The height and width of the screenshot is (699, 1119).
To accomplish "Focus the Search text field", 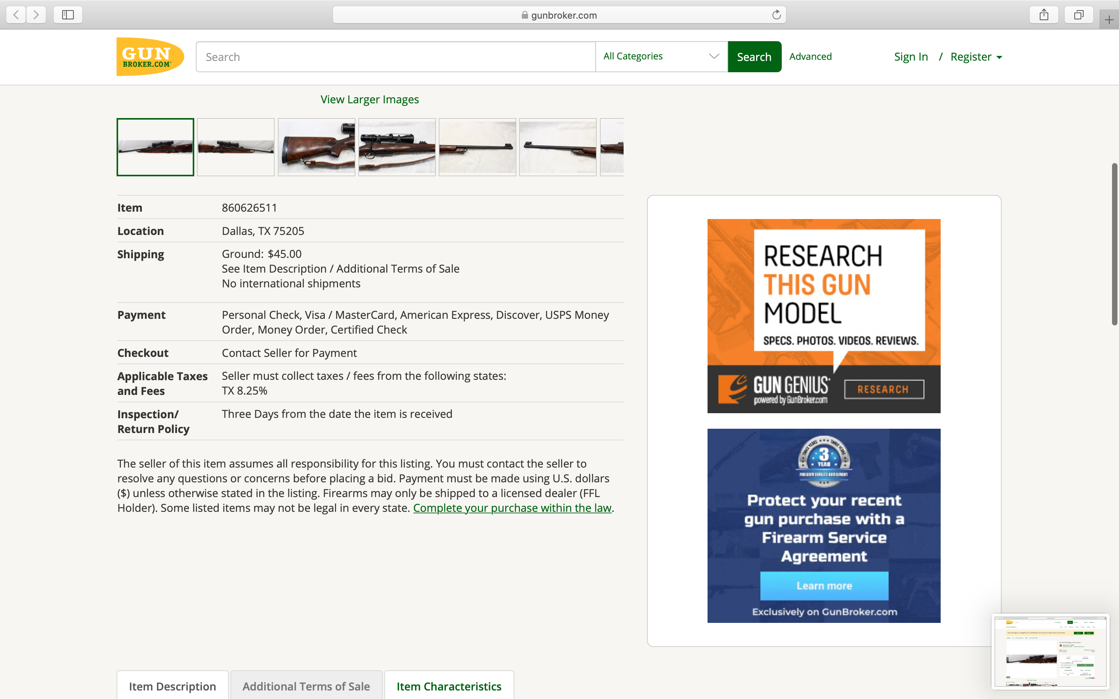I will 396,57.
